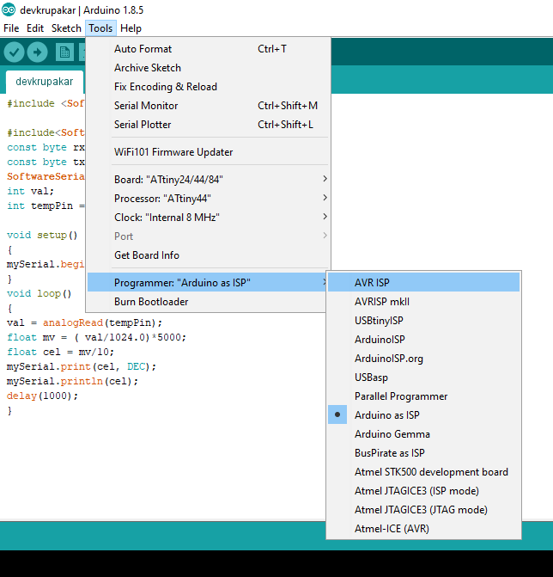Screen dimensions: 553x577
Task: Choose Archive Sketch menu entry
Action: tap(208, 68)
